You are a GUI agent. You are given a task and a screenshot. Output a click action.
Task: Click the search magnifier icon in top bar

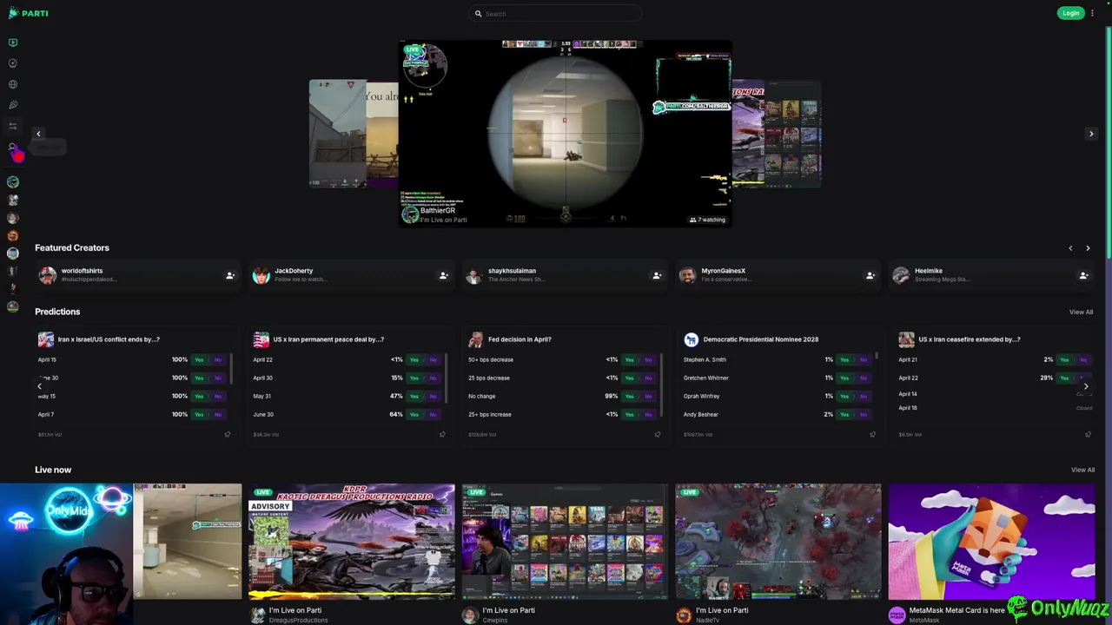coord(478,13)
